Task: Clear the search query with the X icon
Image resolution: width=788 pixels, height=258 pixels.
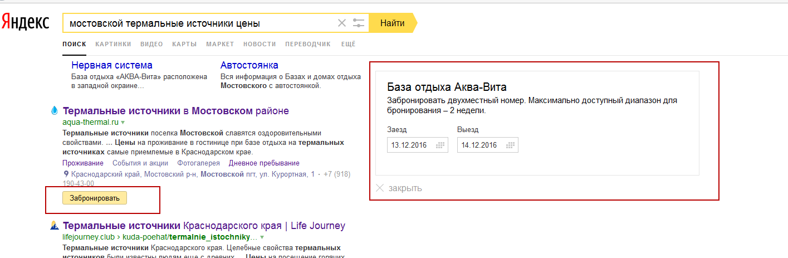Action: 342,23
